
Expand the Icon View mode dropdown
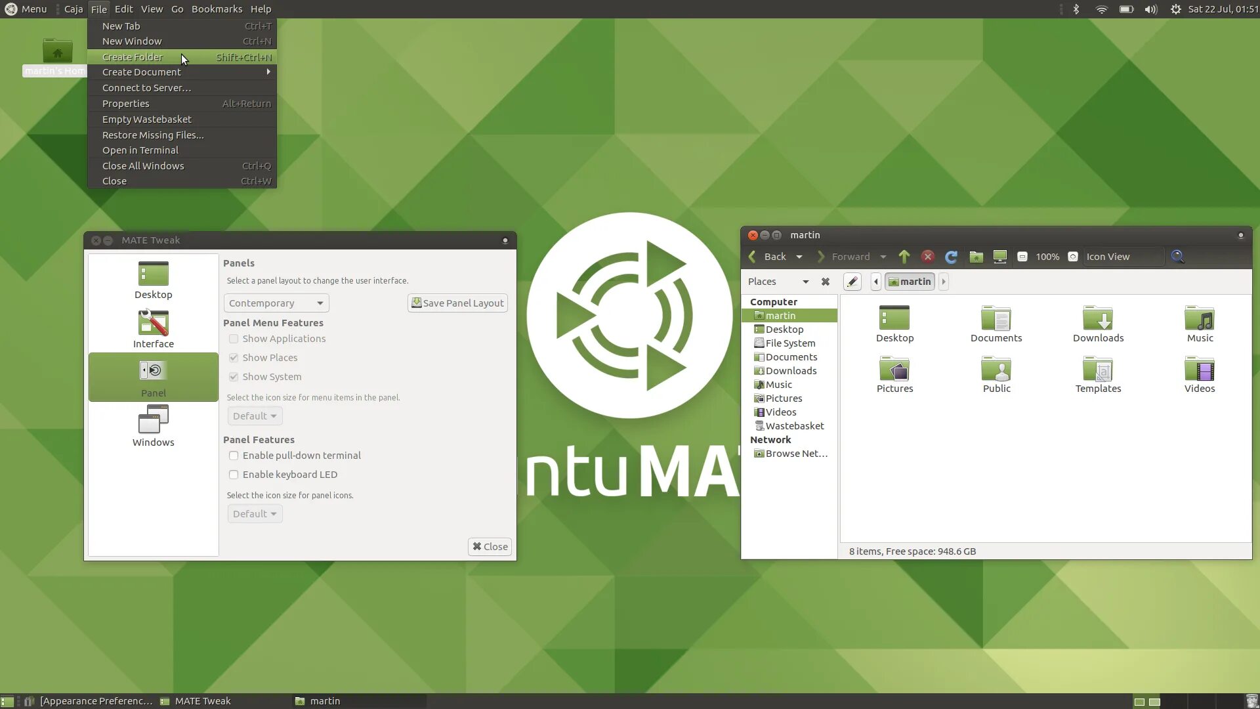pyautogui.click(x=1122, y=257)
